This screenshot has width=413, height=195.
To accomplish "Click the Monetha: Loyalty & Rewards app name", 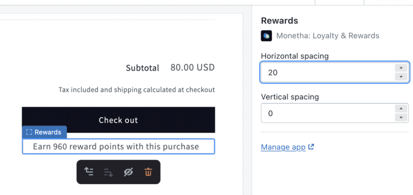I will [x=327, y=36].
